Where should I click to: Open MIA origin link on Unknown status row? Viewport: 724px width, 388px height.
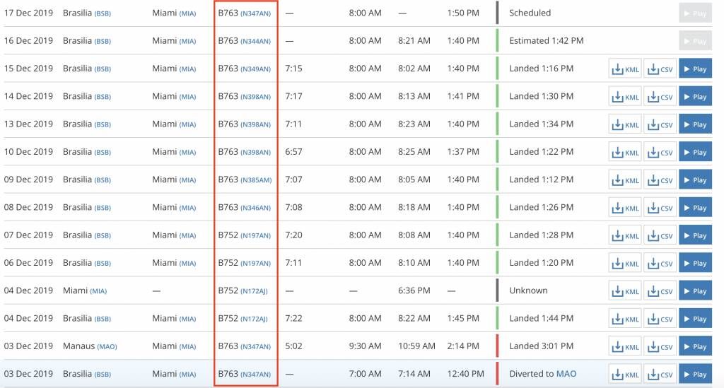coord(98,291)
